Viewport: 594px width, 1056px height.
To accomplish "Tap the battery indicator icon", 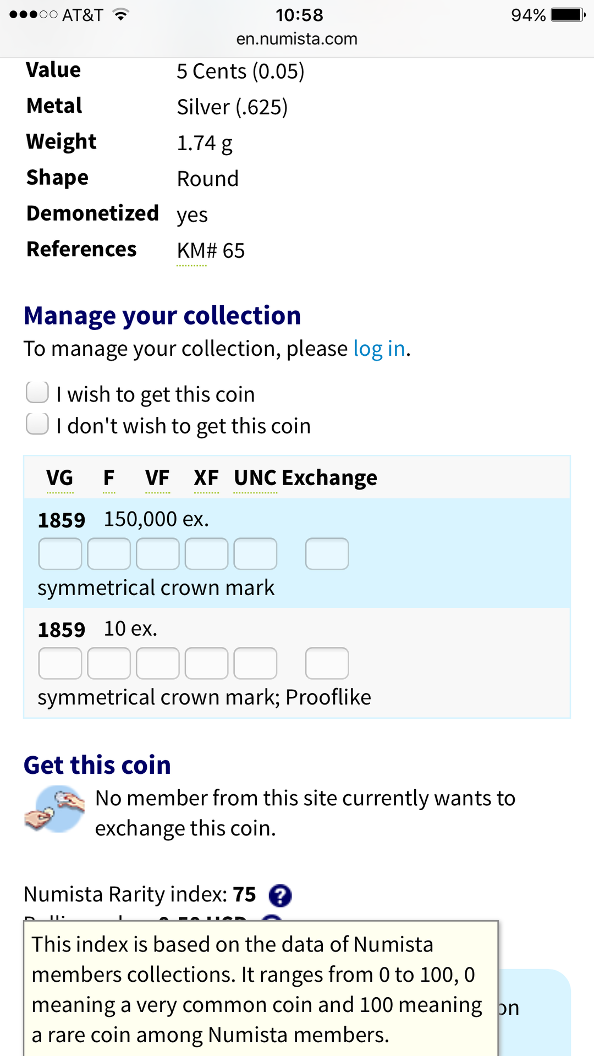I will (x=568, y=15).
